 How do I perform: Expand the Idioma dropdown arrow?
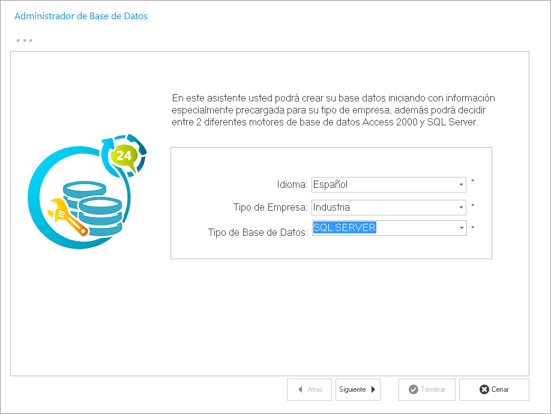pyautogui.click(x=460, y=185)
